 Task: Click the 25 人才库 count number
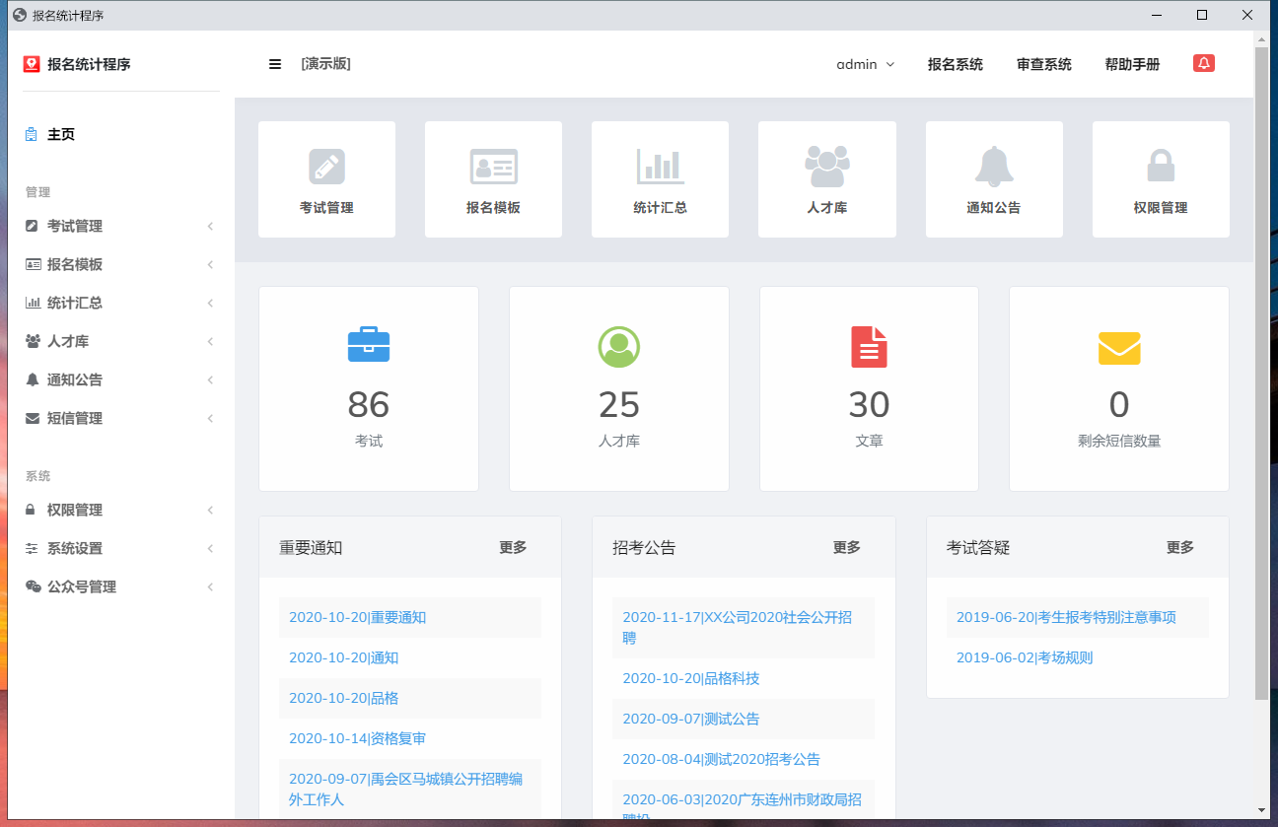619,405
